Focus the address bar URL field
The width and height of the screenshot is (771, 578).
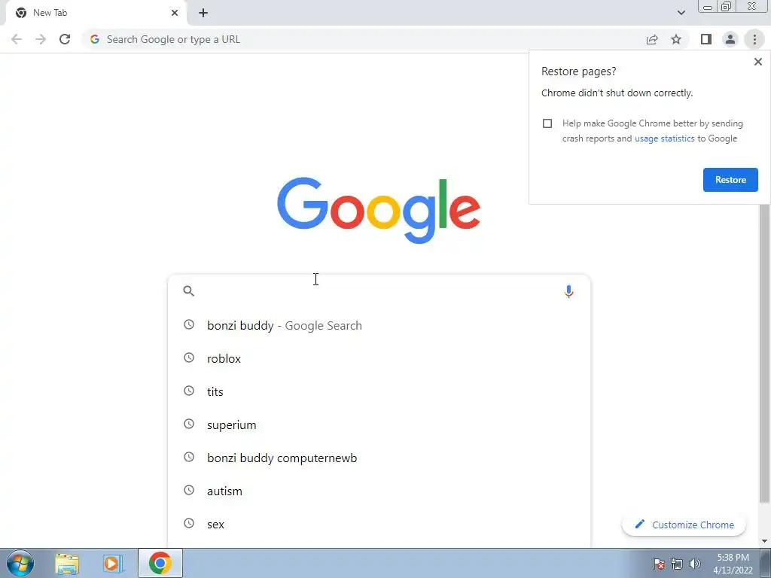(x=364, y=39)
